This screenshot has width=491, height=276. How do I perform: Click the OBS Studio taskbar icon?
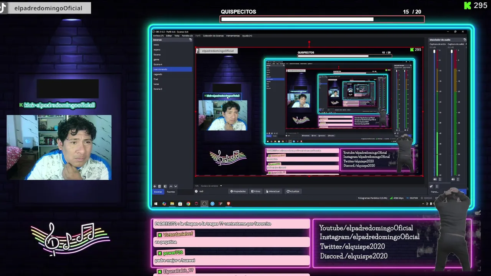(x=204, y=204)
